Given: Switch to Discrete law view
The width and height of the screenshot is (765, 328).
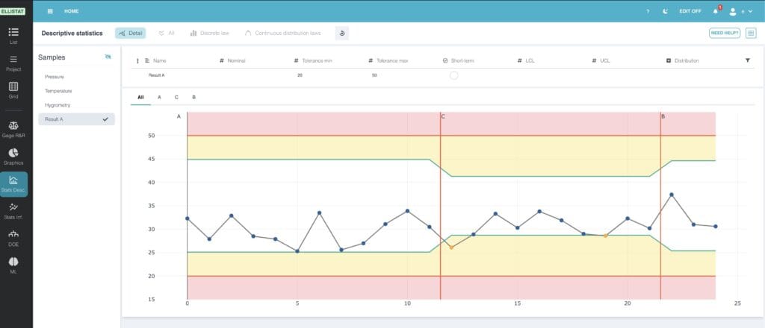Looking at the screenshot, I should click(209, 33).
